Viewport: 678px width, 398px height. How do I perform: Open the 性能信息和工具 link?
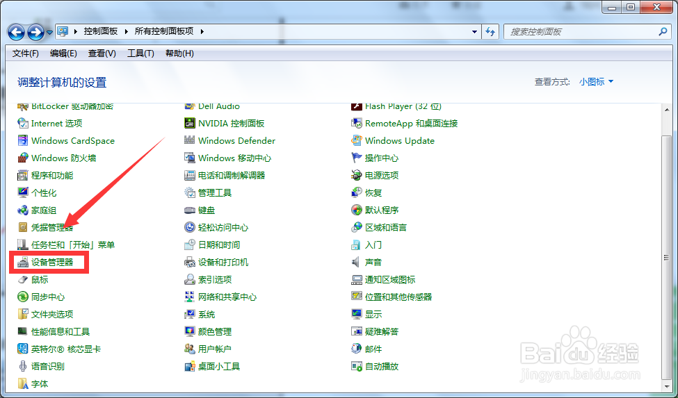click(x=60, y=331)
